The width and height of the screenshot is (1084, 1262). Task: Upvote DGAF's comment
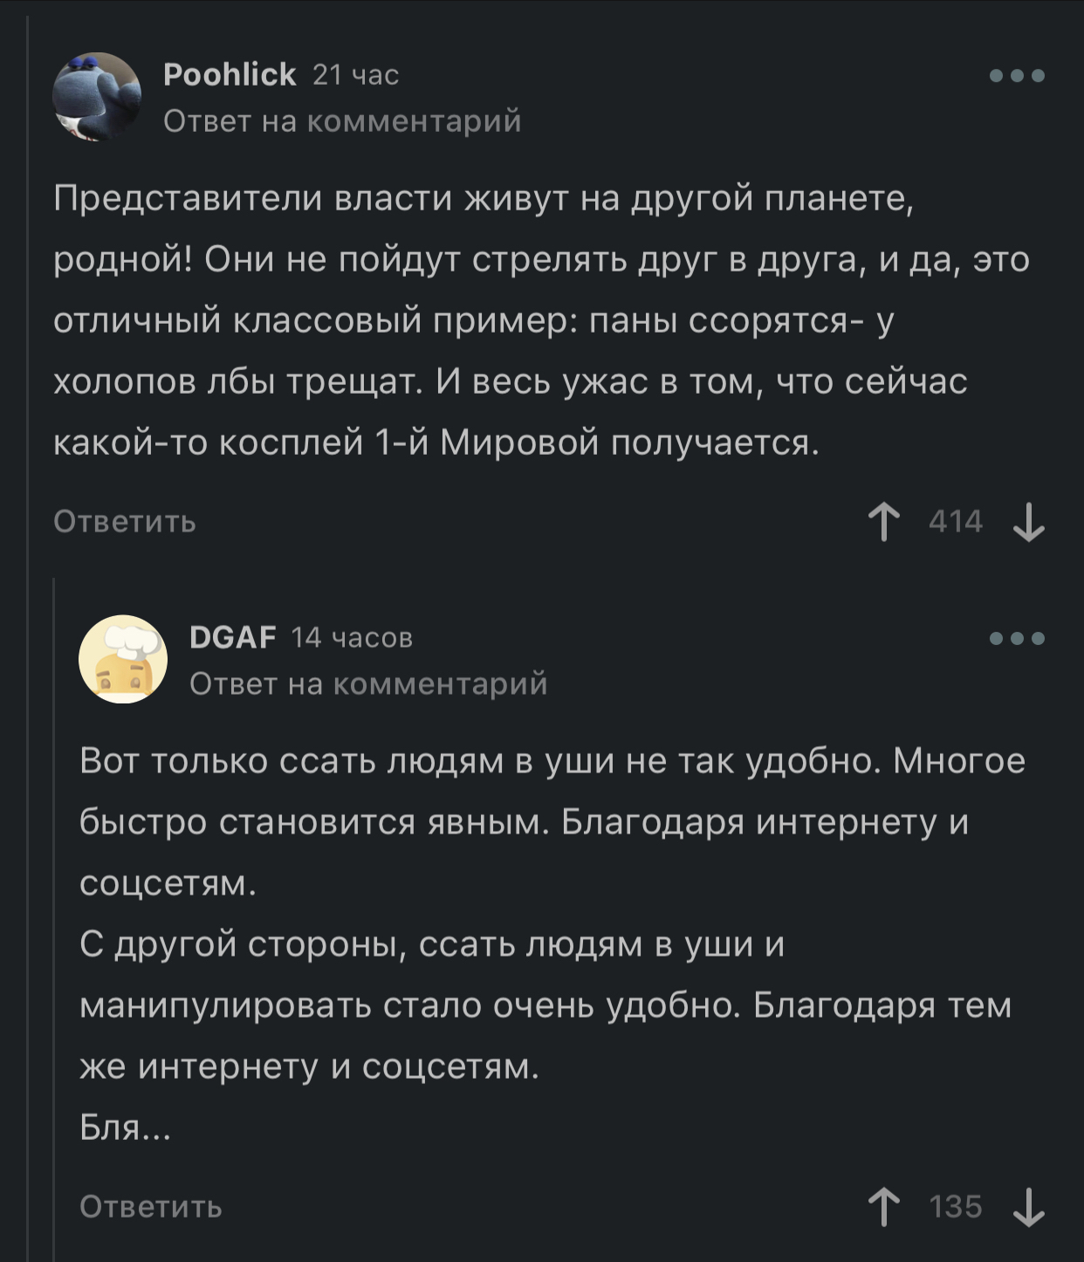point(884,1207)
